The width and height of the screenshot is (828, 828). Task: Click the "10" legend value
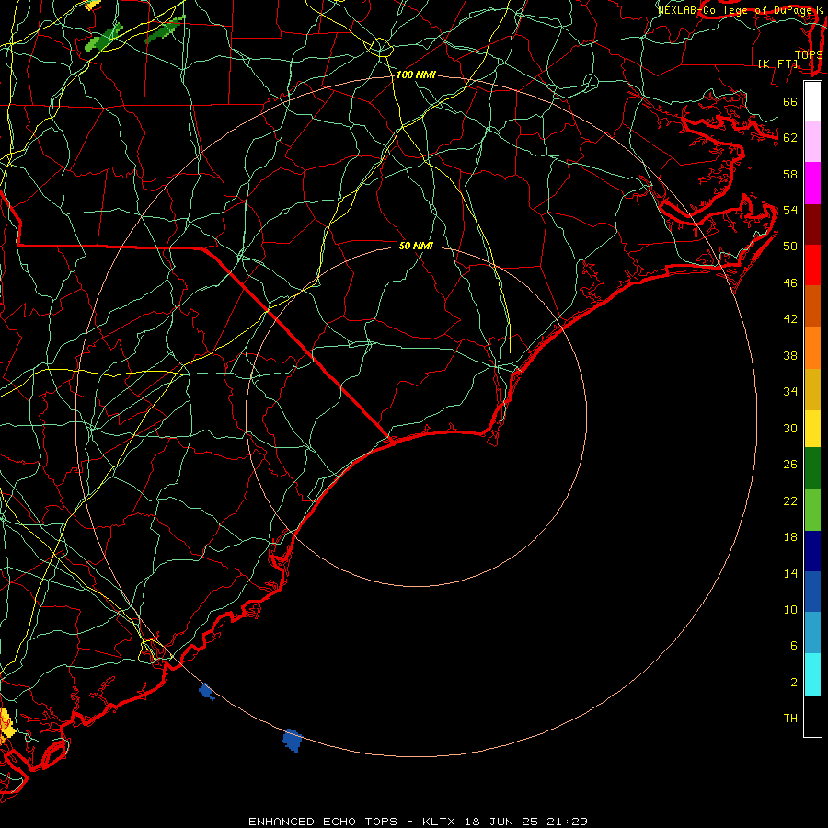point(790,610)
